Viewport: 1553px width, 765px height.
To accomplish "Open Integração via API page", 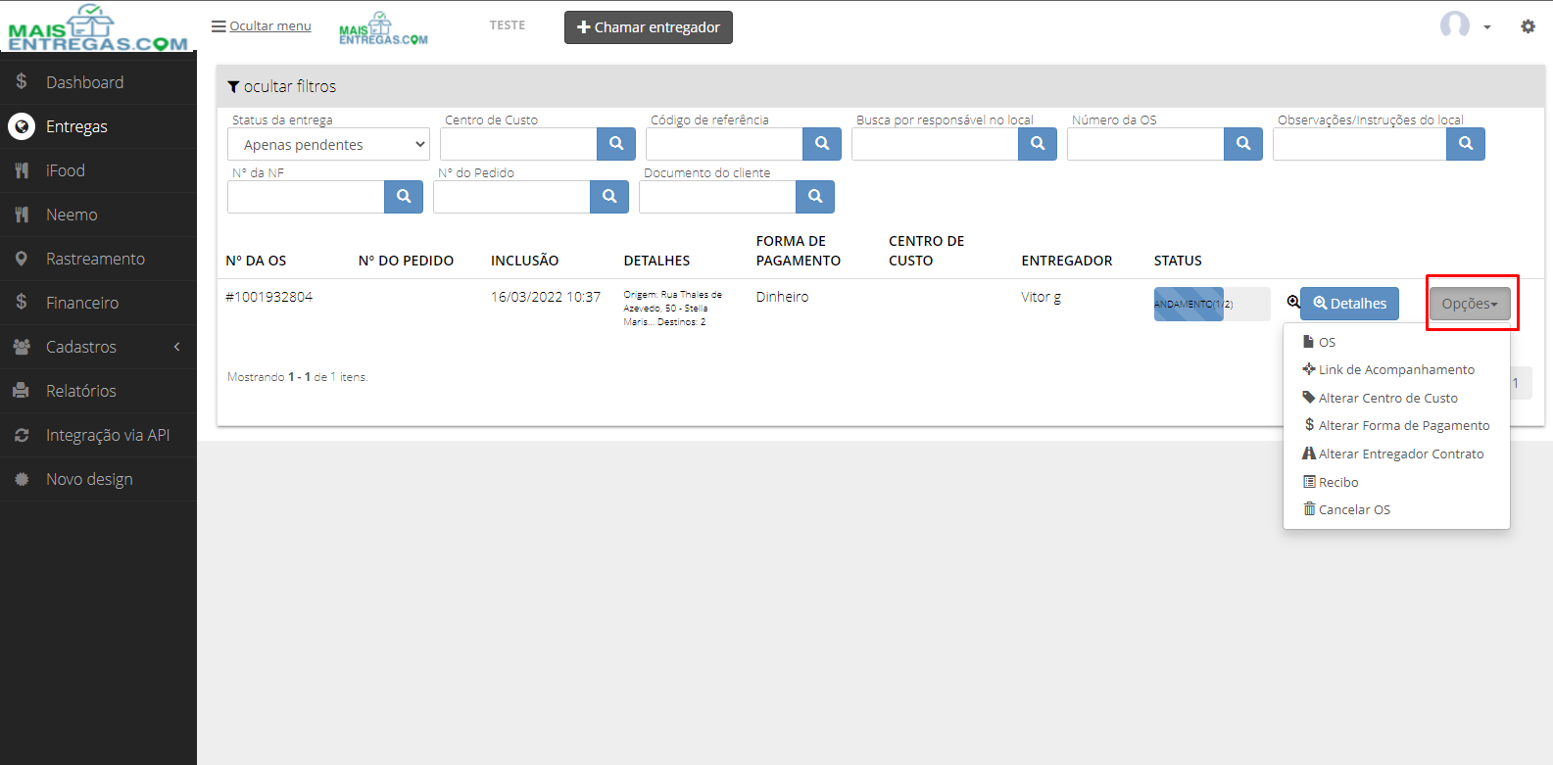I will (98, 435).
